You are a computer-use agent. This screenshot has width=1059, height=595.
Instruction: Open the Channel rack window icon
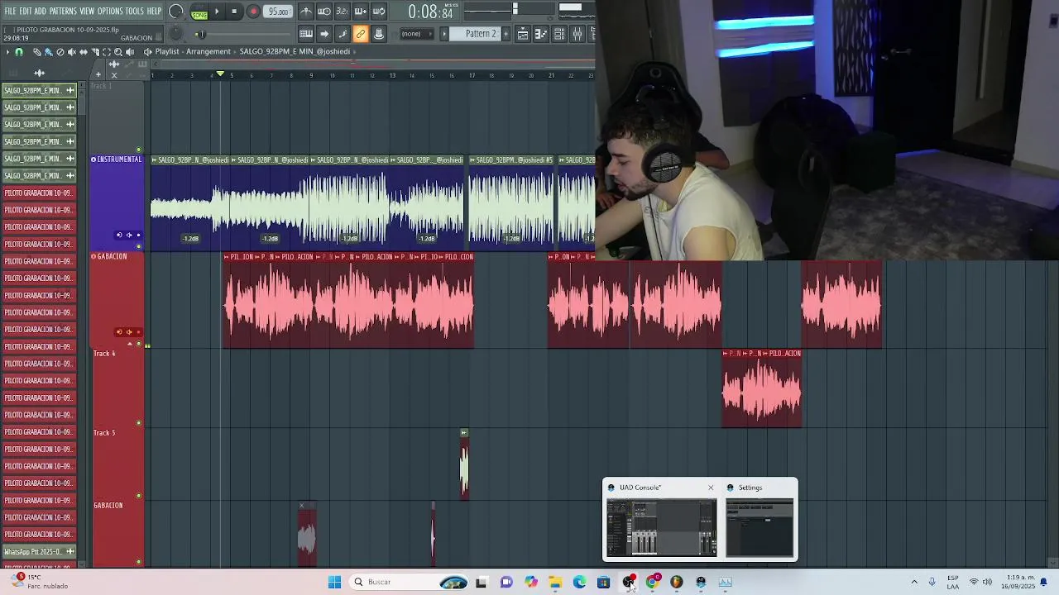(x=559, y=34)
